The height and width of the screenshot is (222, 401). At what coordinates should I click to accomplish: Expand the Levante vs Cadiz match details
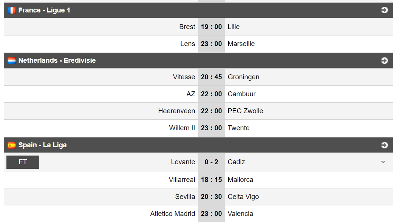[x=383, y=162]
